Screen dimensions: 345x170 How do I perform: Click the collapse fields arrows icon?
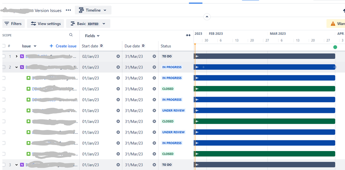click(x=188, y=35)
